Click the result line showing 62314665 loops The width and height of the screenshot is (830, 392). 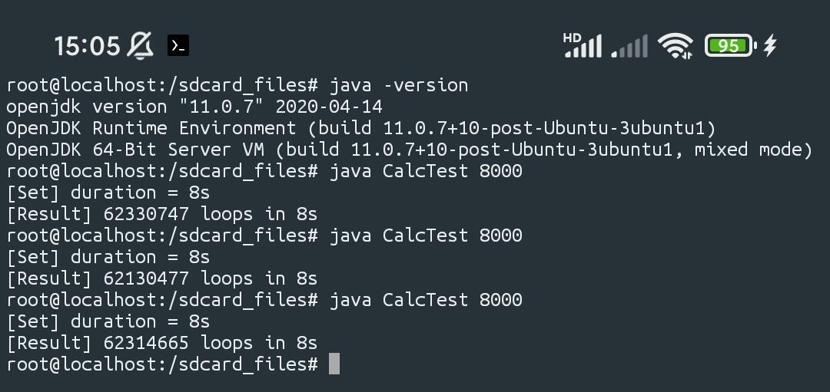tap(162, 343)
